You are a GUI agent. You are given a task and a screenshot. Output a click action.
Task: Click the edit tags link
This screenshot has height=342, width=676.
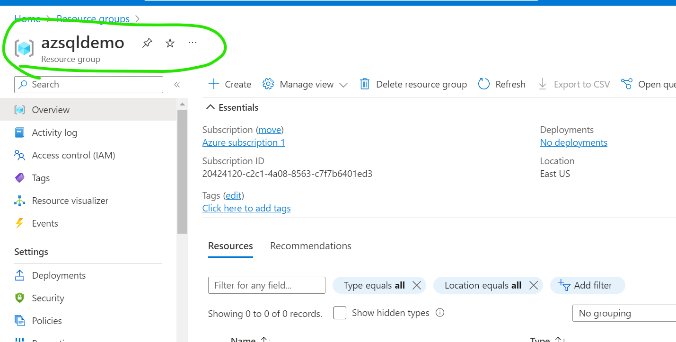tap(233, 195)
